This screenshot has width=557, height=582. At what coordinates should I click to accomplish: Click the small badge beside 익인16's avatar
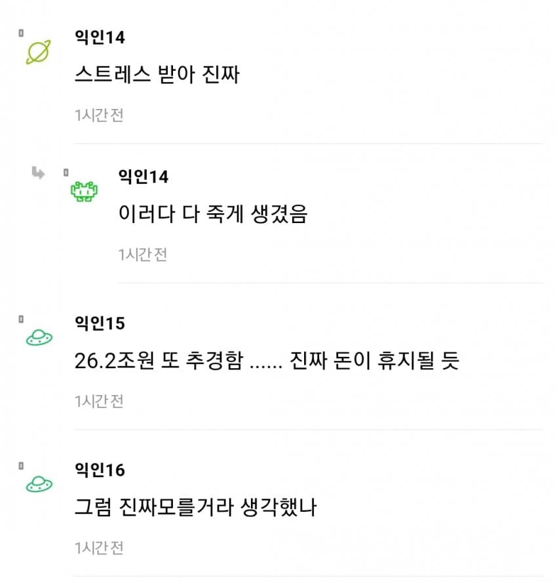pyautogui.click(x=21, y=465)
